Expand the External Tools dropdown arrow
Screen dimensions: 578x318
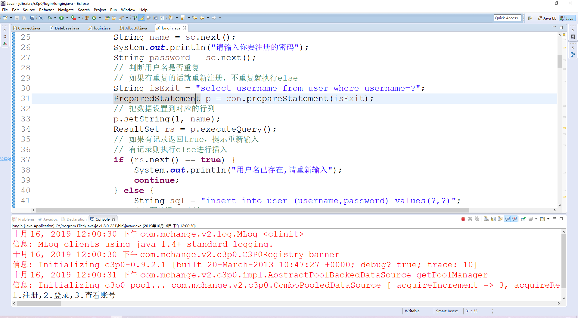[x=79, y=18]
